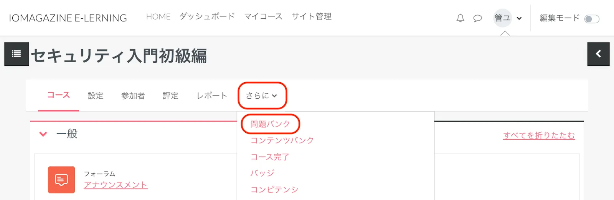Choose バッジ in the dropdown menu
The width and height of the screenshot is (614, 200).
262,173
